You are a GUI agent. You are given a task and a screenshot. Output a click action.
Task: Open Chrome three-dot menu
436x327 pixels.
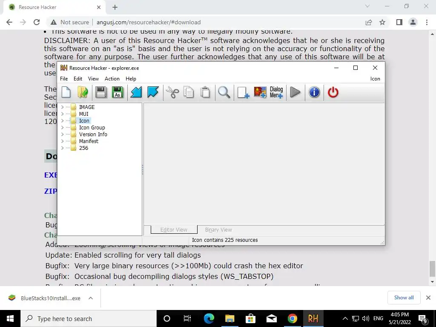tap(427, 22)
